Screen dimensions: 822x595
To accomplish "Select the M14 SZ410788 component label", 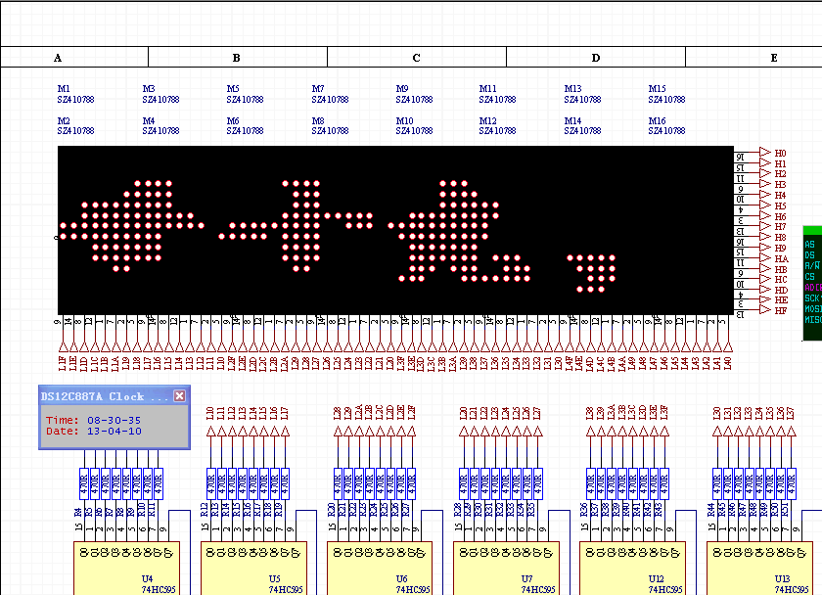I will pyautogui.click(x=582, y=126).
